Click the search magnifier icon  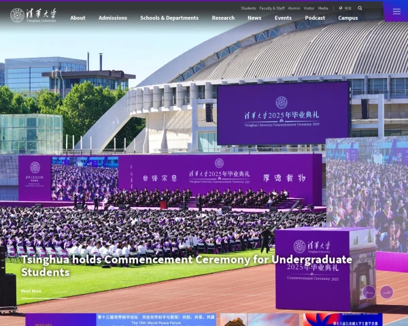(360, 8)
